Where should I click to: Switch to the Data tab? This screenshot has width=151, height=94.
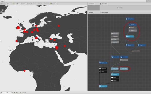coord(8,4)
